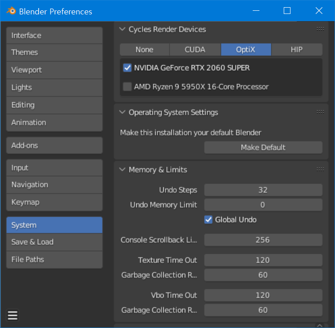This screenshot has height=328, width=335.
Task: Click the Blender logo in title bar
Action: coord(11,11)
